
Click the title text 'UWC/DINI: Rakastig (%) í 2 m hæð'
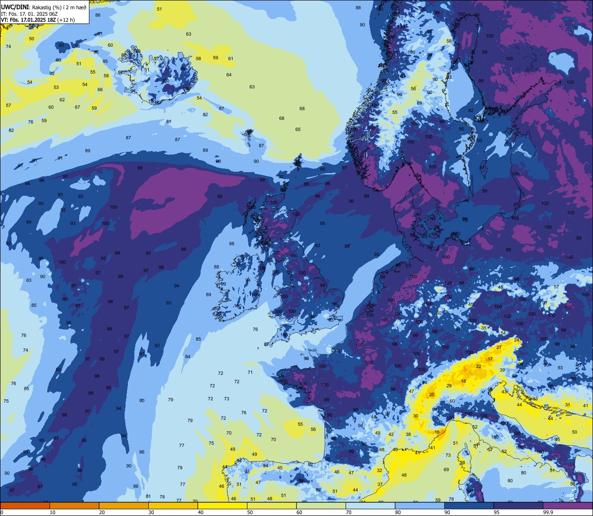click(x=44, y=6)
